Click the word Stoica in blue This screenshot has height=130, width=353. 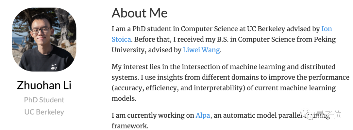tap(121, 39)
